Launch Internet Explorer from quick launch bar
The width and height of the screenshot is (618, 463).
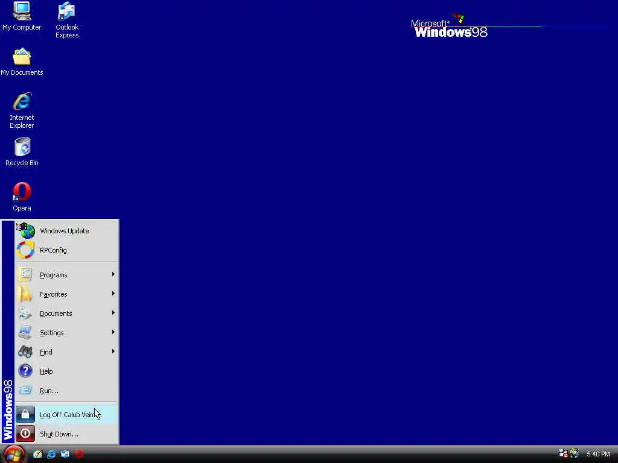click(x=52, y=454)
